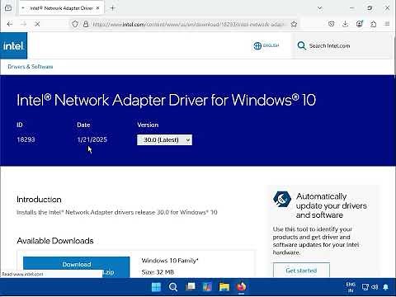Click the Intel logo

(x=13, y=45)
